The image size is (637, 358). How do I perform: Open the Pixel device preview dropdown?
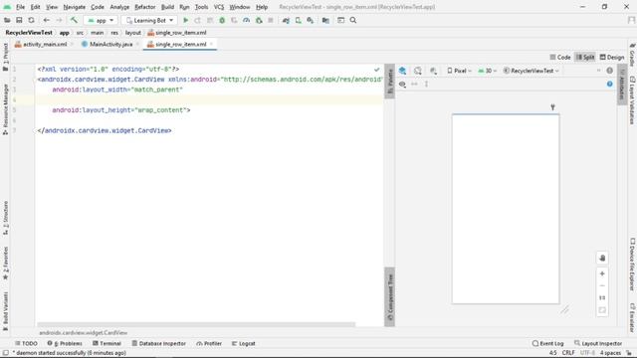(460, 71)
